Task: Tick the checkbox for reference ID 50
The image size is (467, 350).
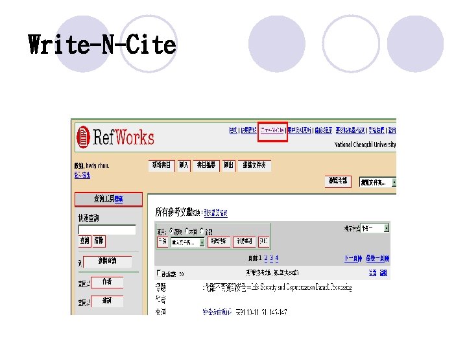Action: (x=159, y=274)
